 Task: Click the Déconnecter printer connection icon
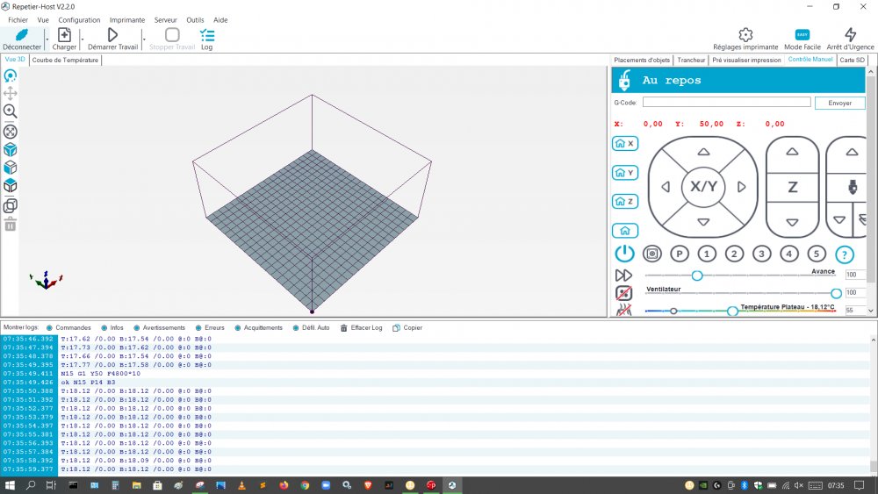(x=22, y=35)
